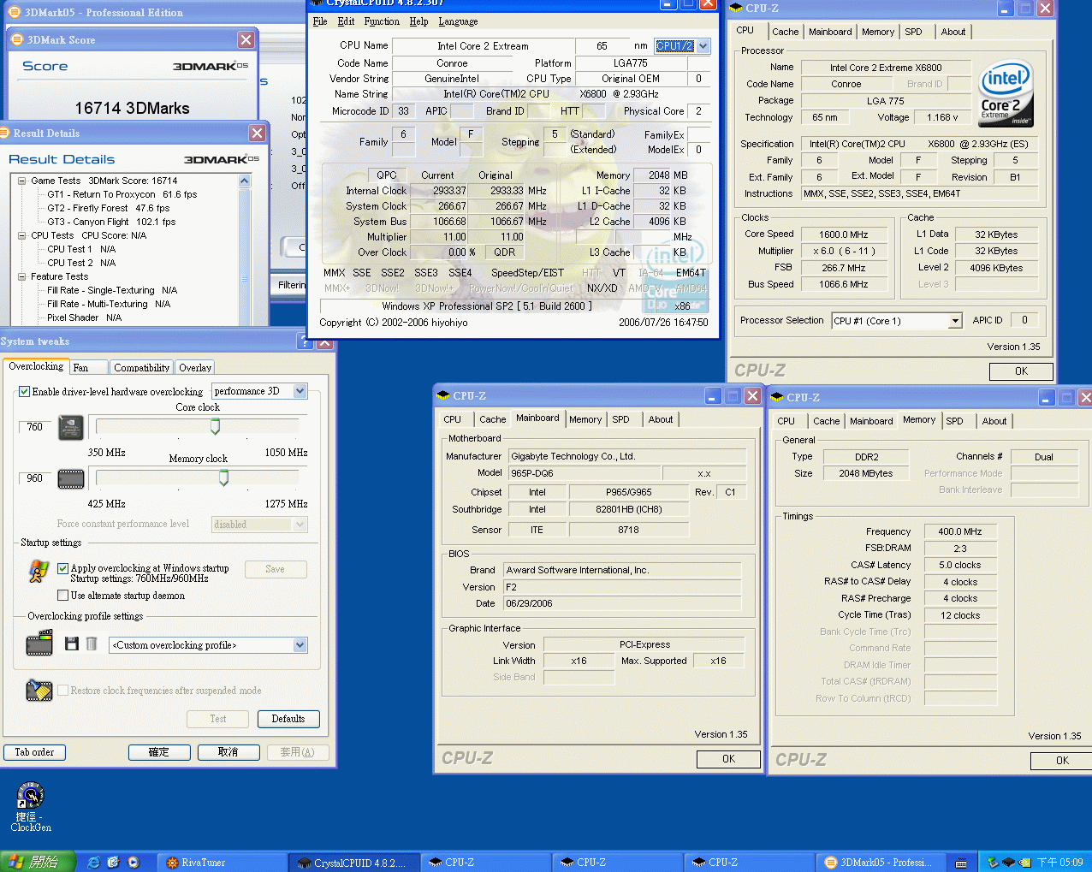Image resolution: width=1092 pixels, height=872 pixels.
Task: Toggle Apply overclocking at Windows startup
Action: (x=62, y=568)
